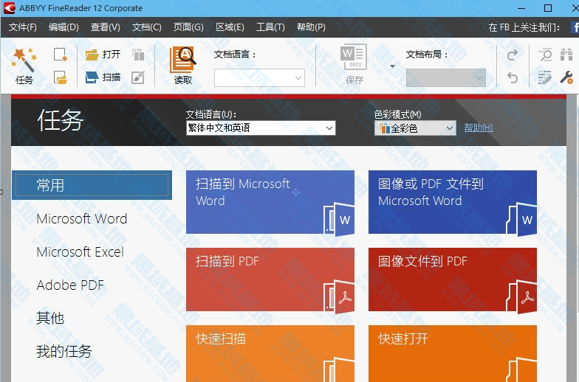Click the text verification pencil-lines icon

pyautogui.click(x=545, y=78)
